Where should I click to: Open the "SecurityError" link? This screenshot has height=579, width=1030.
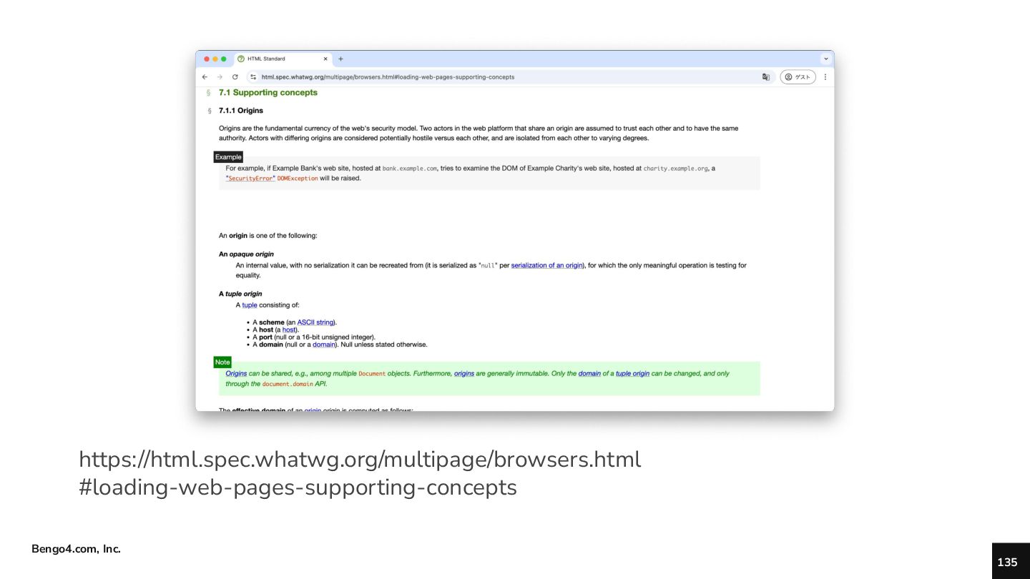pyautogui.click(x=250, y=179)
